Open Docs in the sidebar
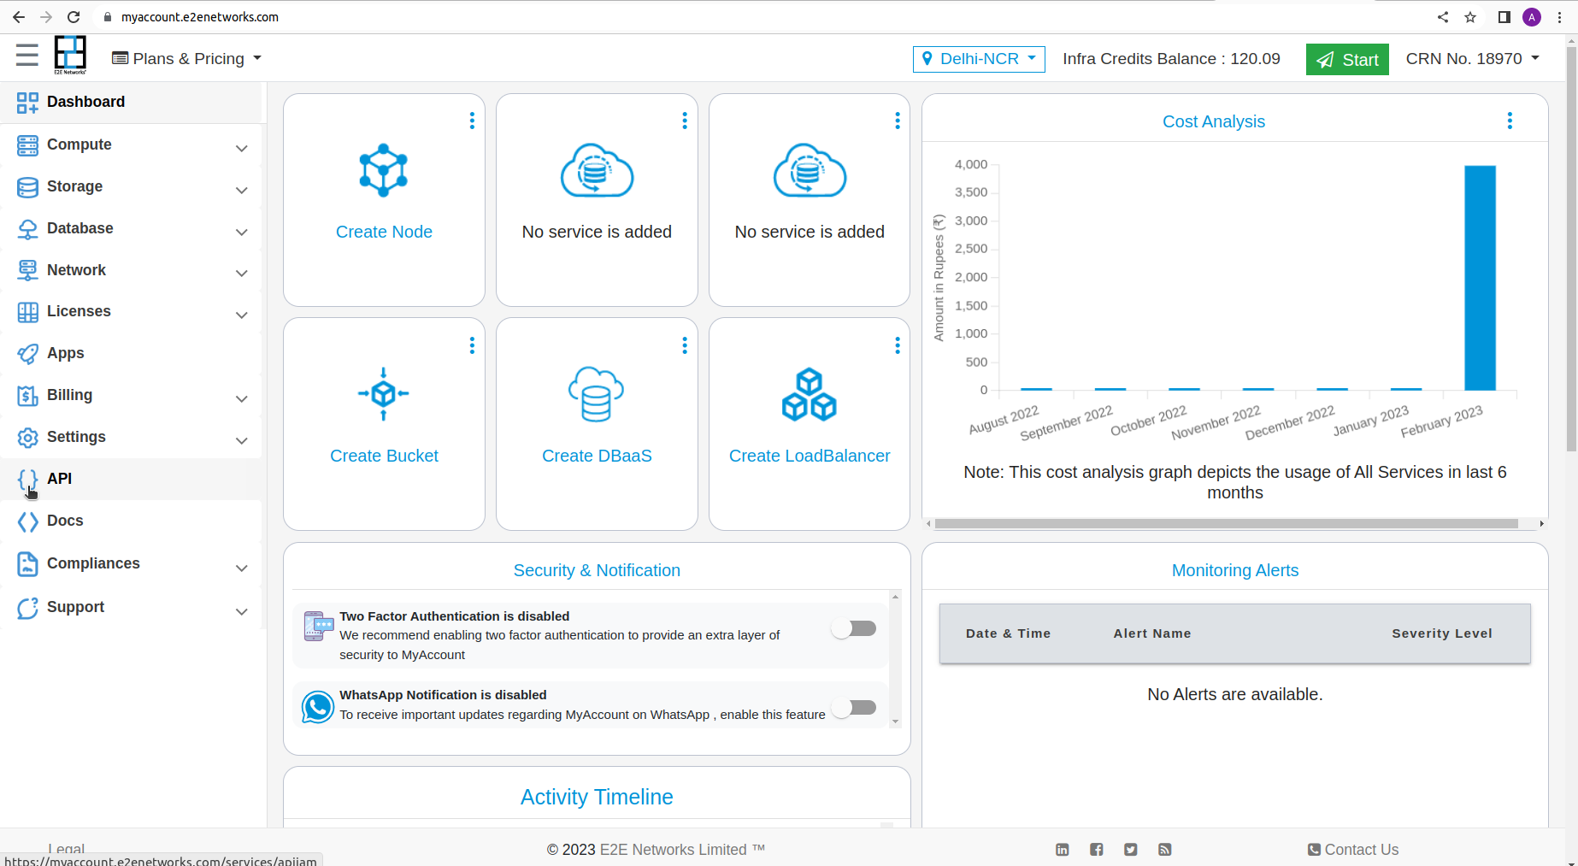This screenshot has height=866, width=1578. click(x=132, y=521)
